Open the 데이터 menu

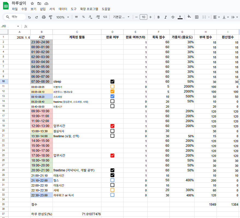click(63, 9)
